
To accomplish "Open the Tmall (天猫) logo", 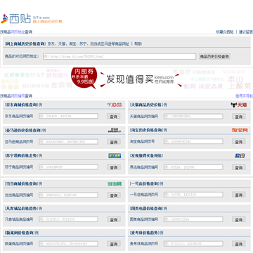I will click(x=239, y=105).
